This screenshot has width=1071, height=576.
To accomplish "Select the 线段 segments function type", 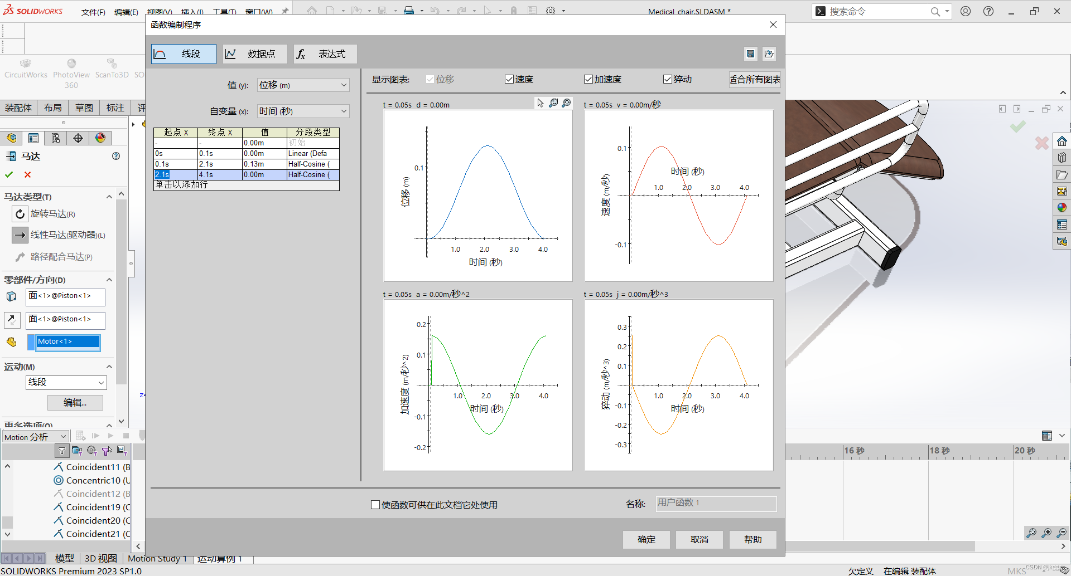I will click(184, 54).
